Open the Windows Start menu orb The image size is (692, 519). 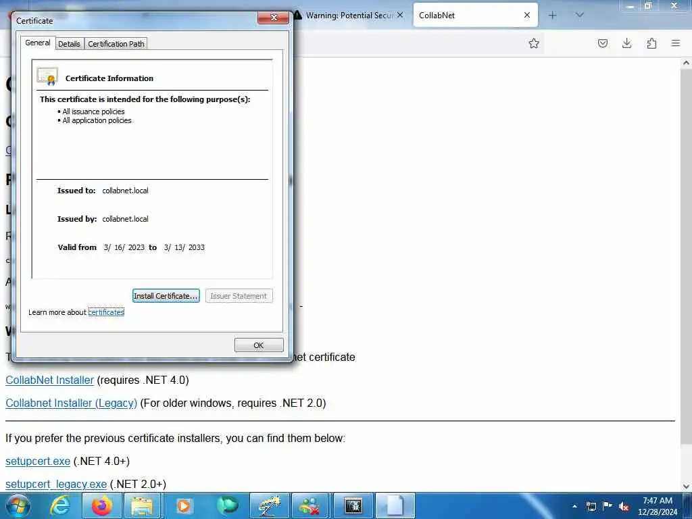point(18,505)
